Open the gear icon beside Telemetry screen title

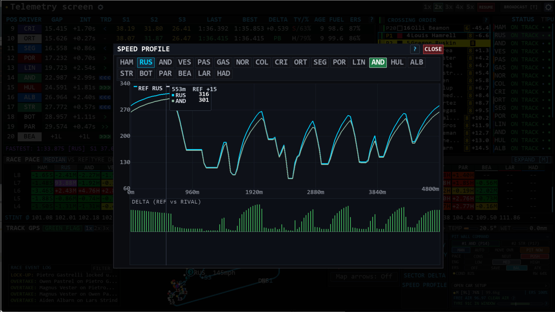100,7
